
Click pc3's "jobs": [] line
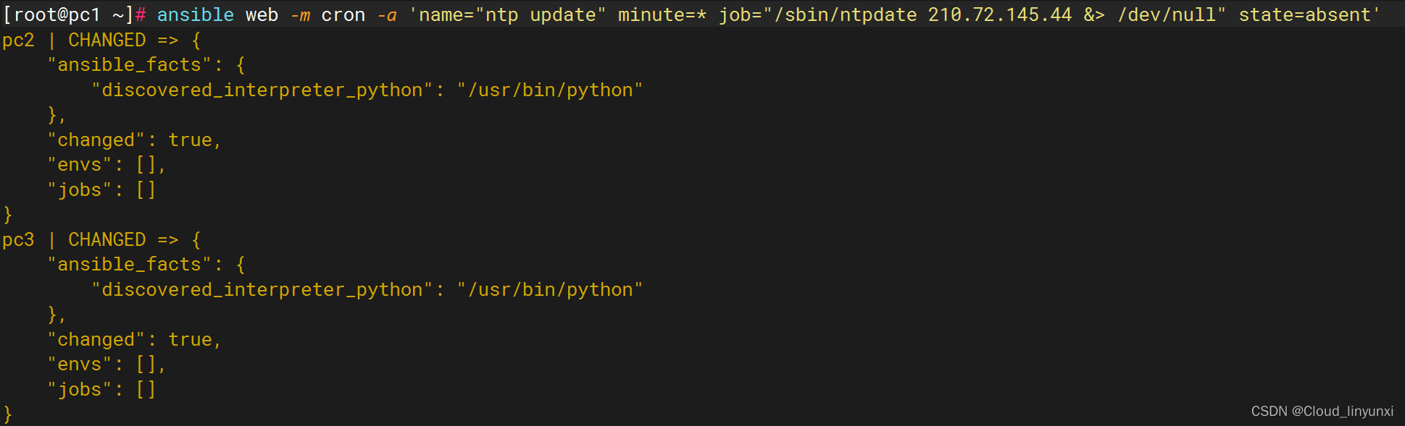point(101,389)
